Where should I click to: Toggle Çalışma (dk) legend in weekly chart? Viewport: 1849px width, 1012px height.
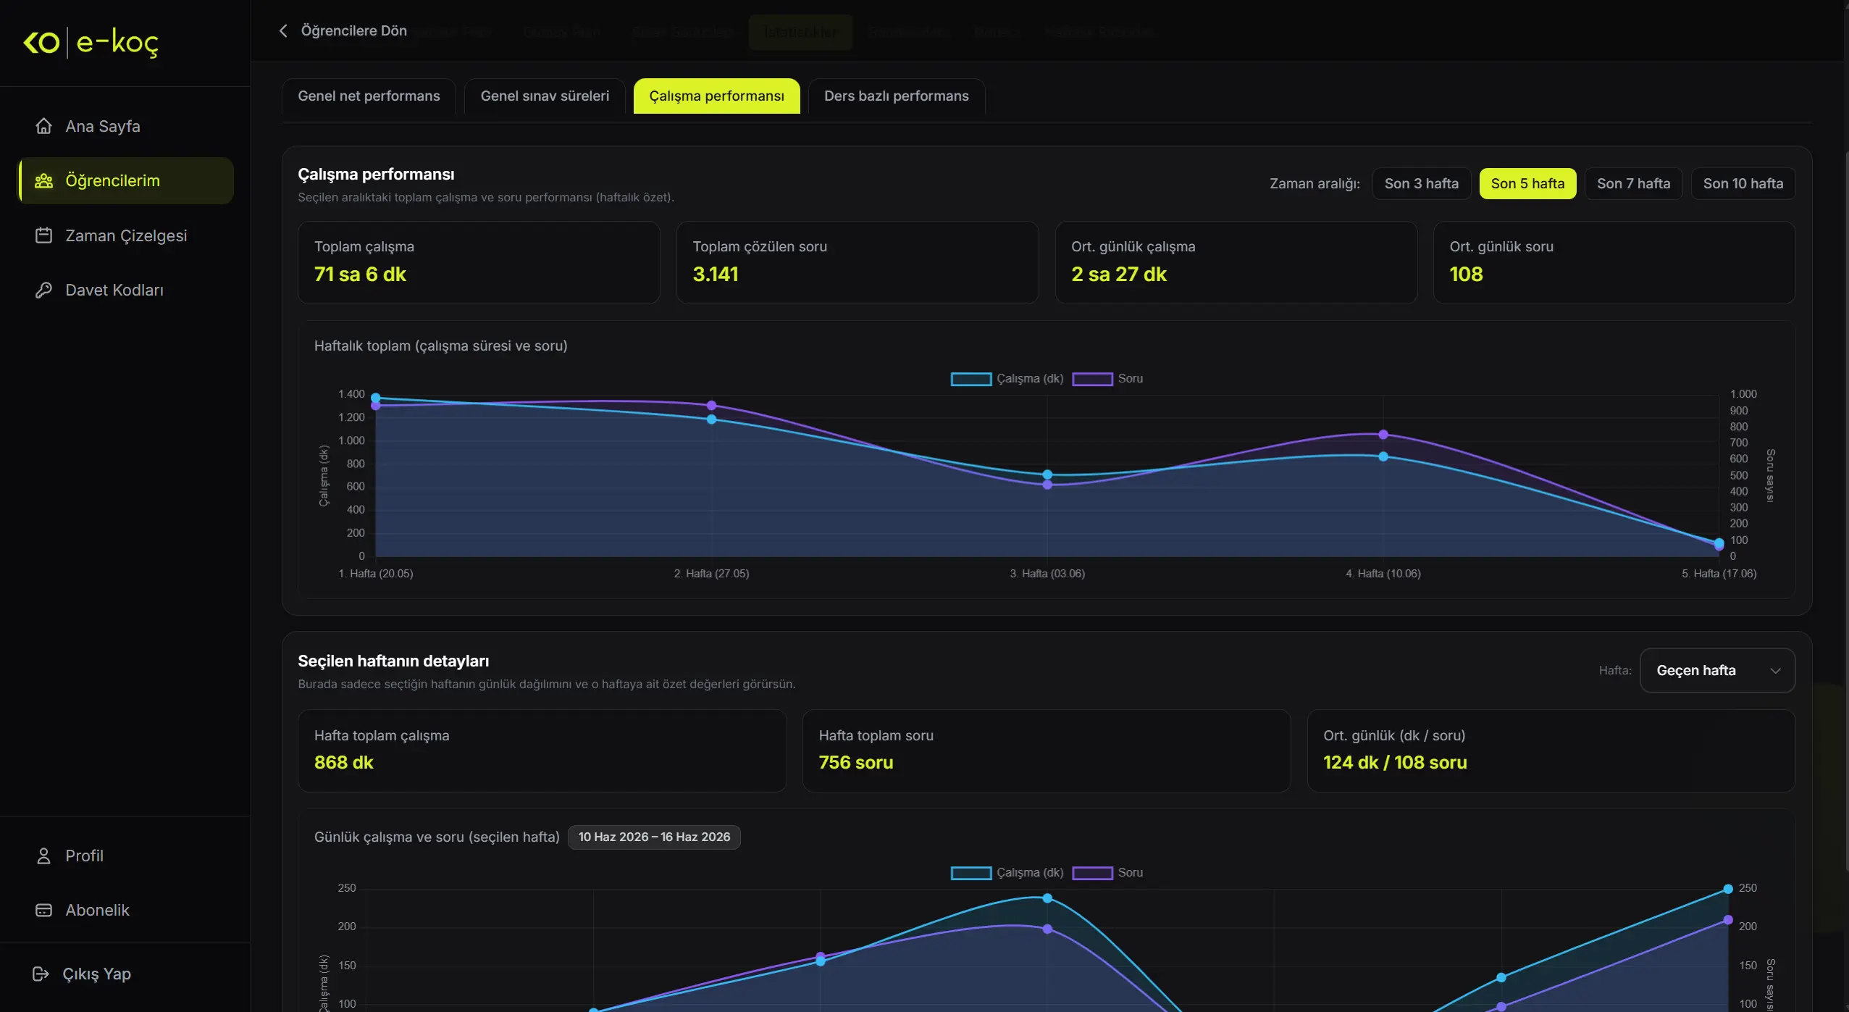pyautogui.click(x=1007, y=378)
